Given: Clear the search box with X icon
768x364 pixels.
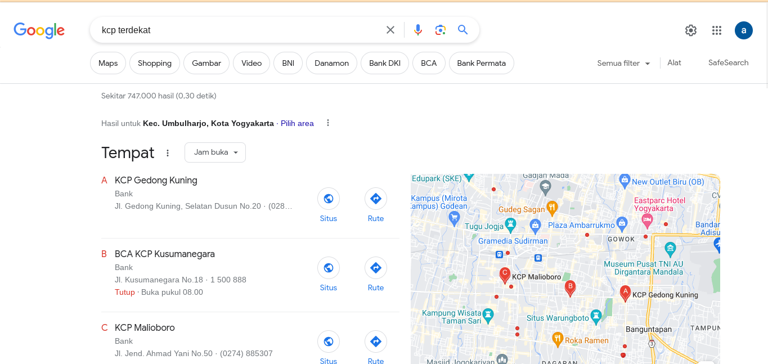Looking at the screenshot, I should click(x=390, y=30).
